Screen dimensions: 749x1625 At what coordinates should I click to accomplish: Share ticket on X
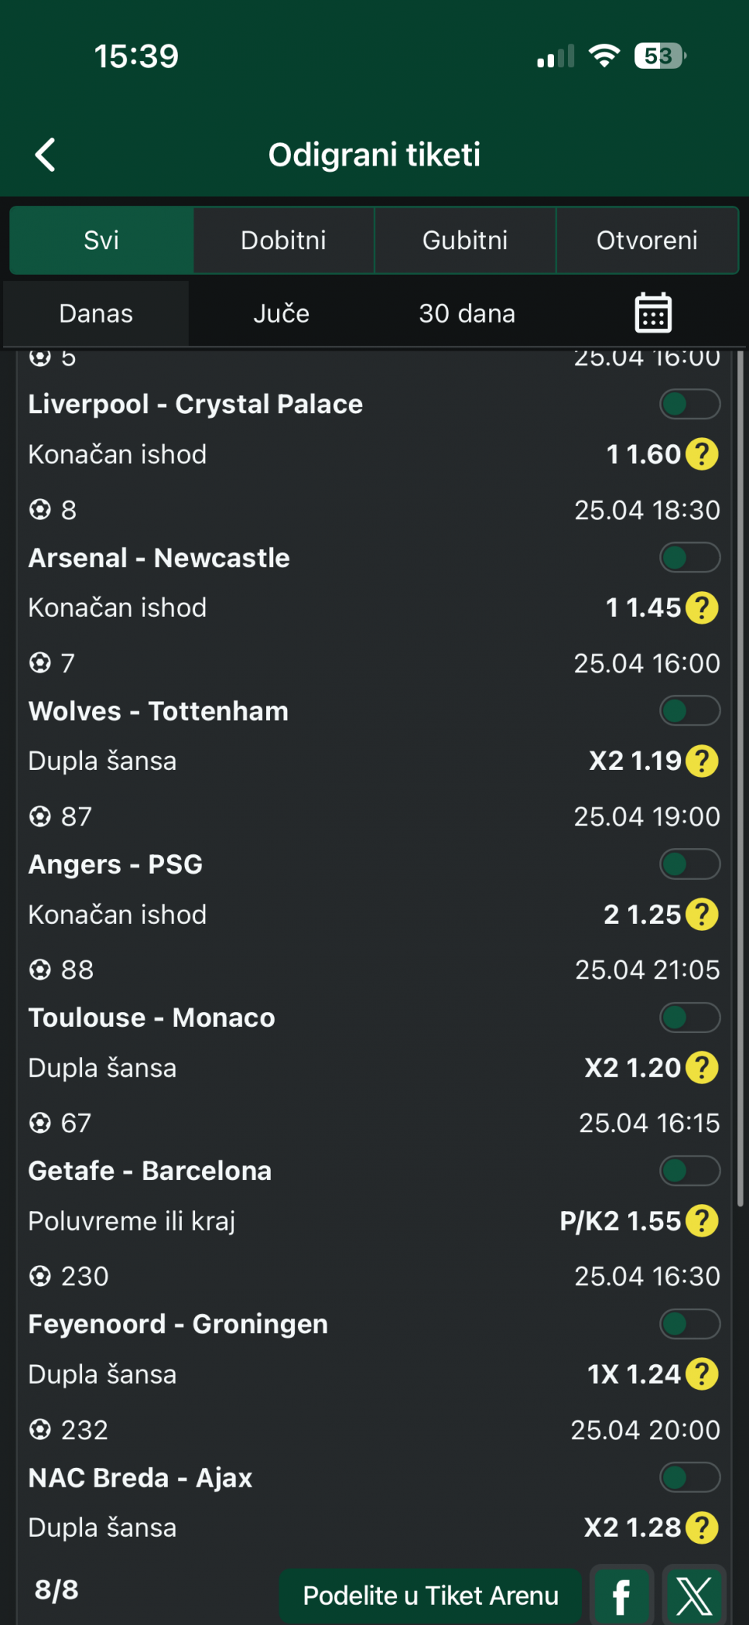(694, 1596)
